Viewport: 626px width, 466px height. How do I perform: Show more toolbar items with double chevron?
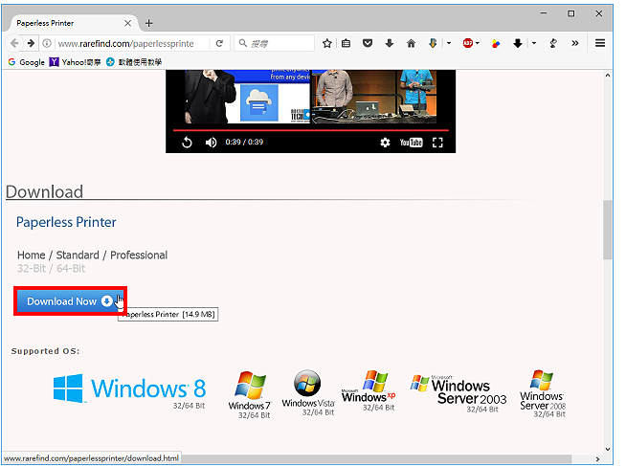575,43
